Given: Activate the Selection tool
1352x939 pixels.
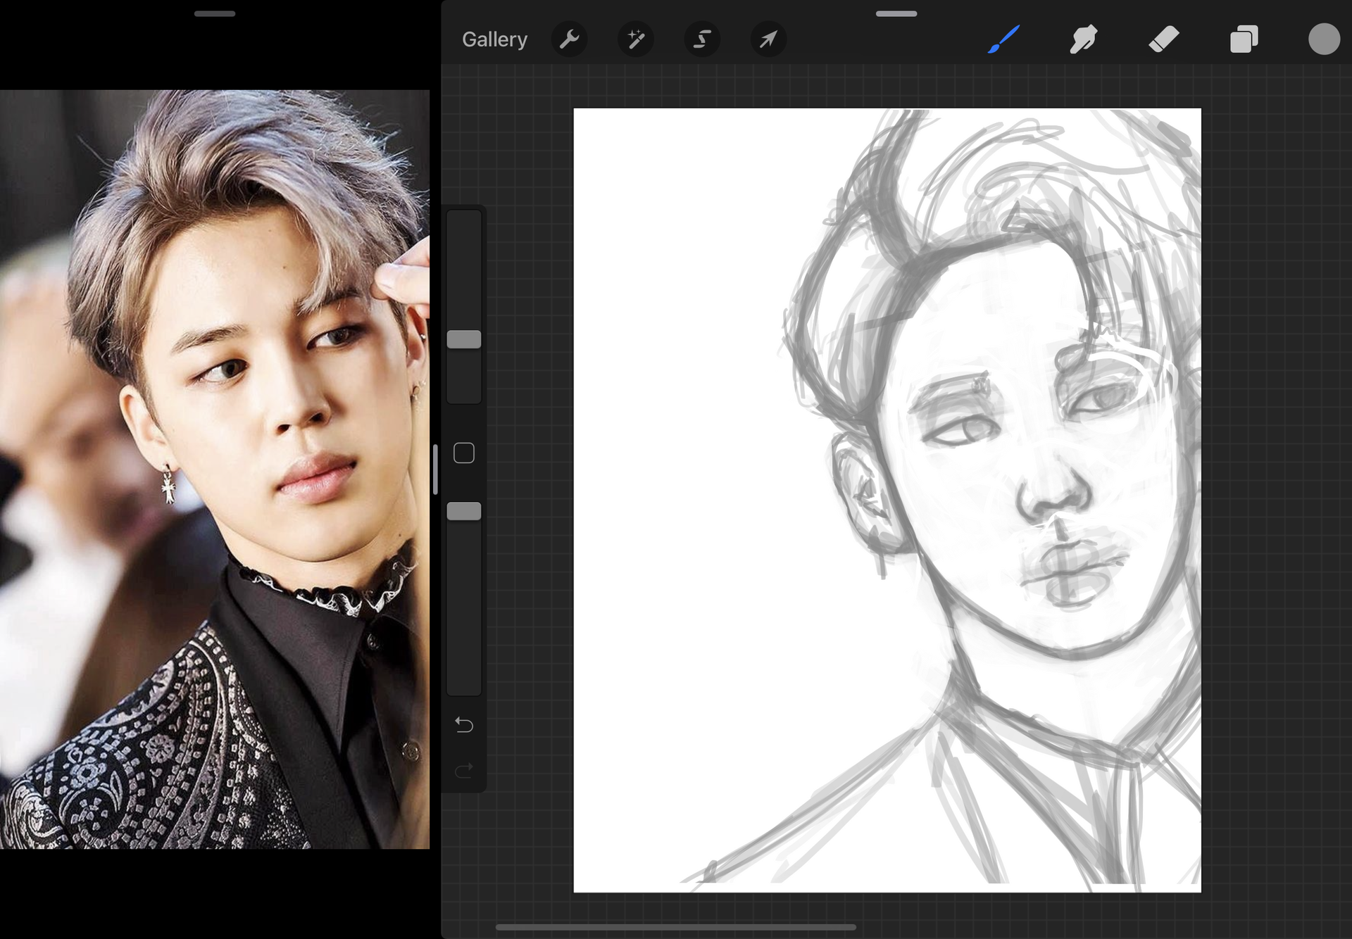Looking at the screenshot, I should pos(702,39).
